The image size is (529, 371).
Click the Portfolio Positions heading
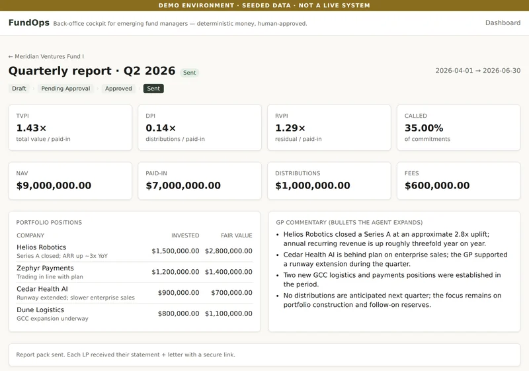point(49,223)
